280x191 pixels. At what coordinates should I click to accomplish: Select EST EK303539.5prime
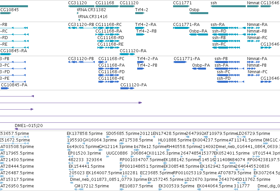click(x=176, y=186)
